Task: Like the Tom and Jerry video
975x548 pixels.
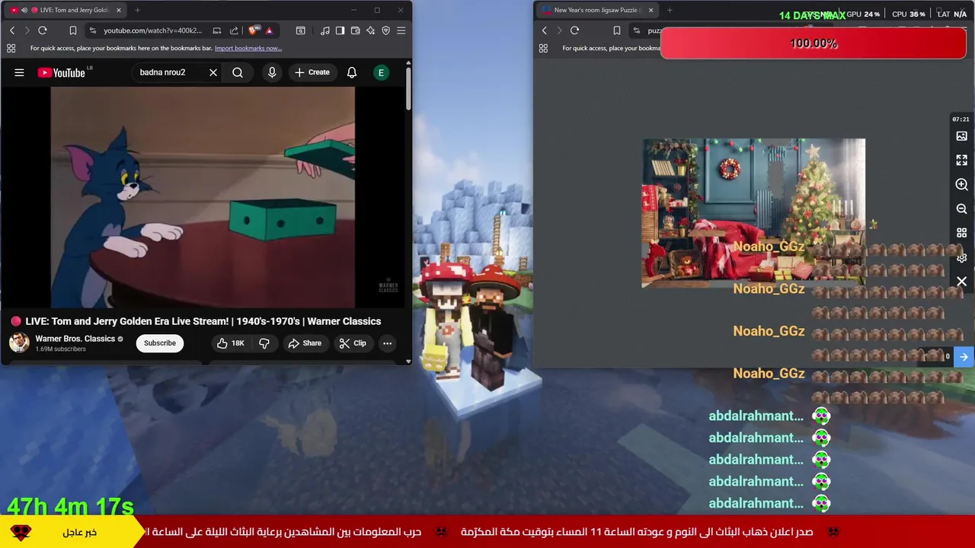Action: [x=231, y=343]
